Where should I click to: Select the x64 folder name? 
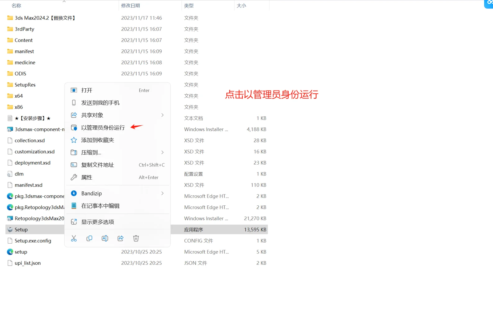tap(19, 96)
